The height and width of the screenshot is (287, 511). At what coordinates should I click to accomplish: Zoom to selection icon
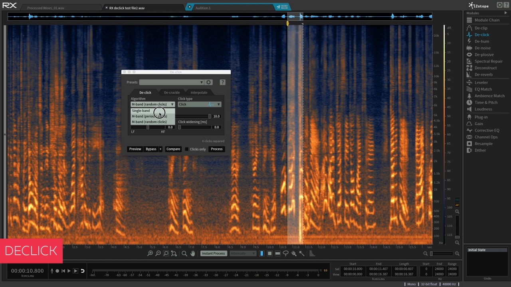166,254
